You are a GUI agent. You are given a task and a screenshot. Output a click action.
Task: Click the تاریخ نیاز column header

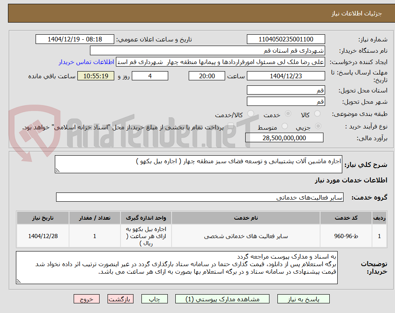point(43,218)
